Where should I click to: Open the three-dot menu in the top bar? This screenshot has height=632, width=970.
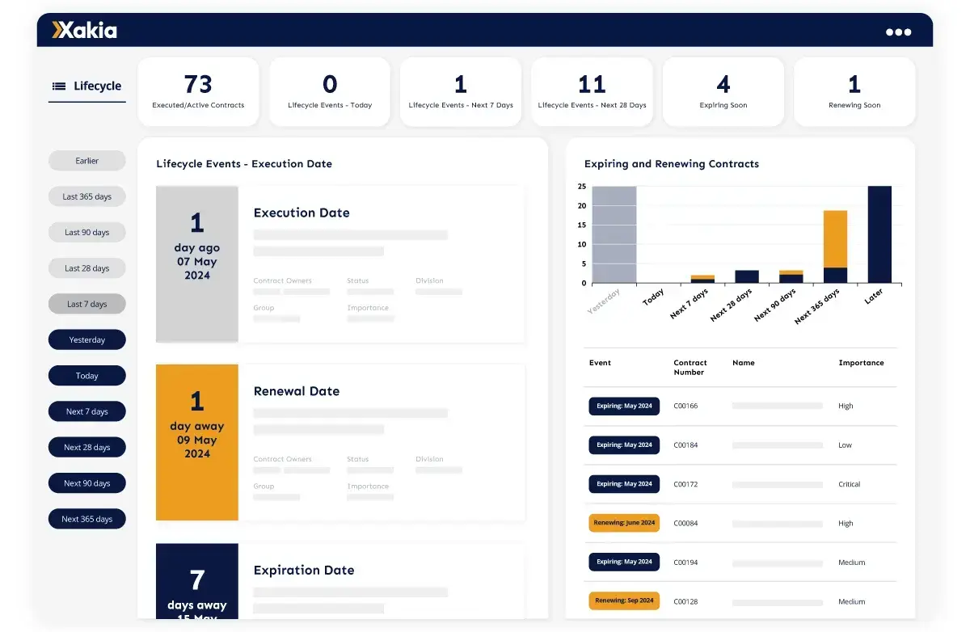[897, 32]
